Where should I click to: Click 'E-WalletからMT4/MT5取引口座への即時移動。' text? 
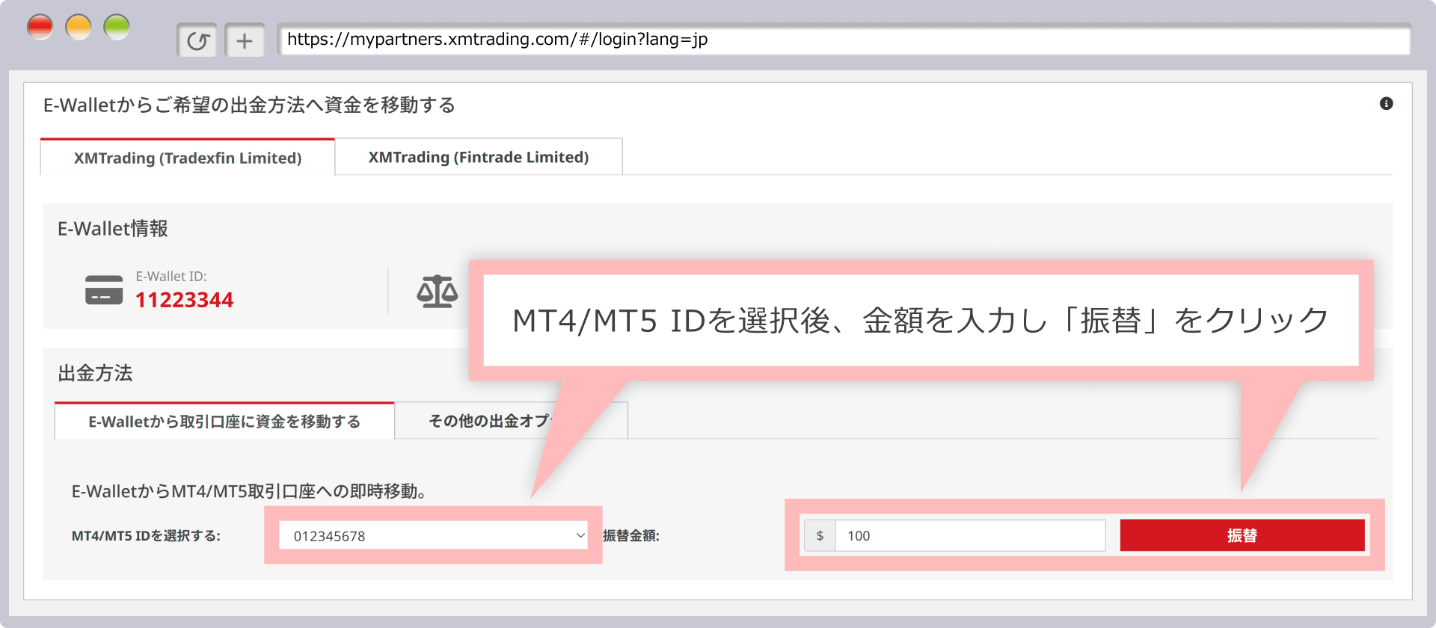coord(250,491)
